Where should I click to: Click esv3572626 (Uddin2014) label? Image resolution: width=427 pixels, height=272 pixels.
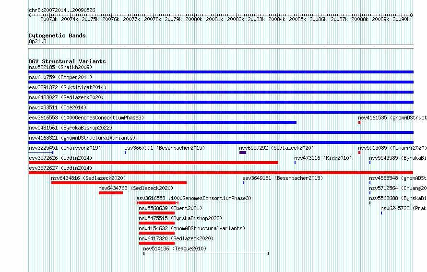(60, 158)
